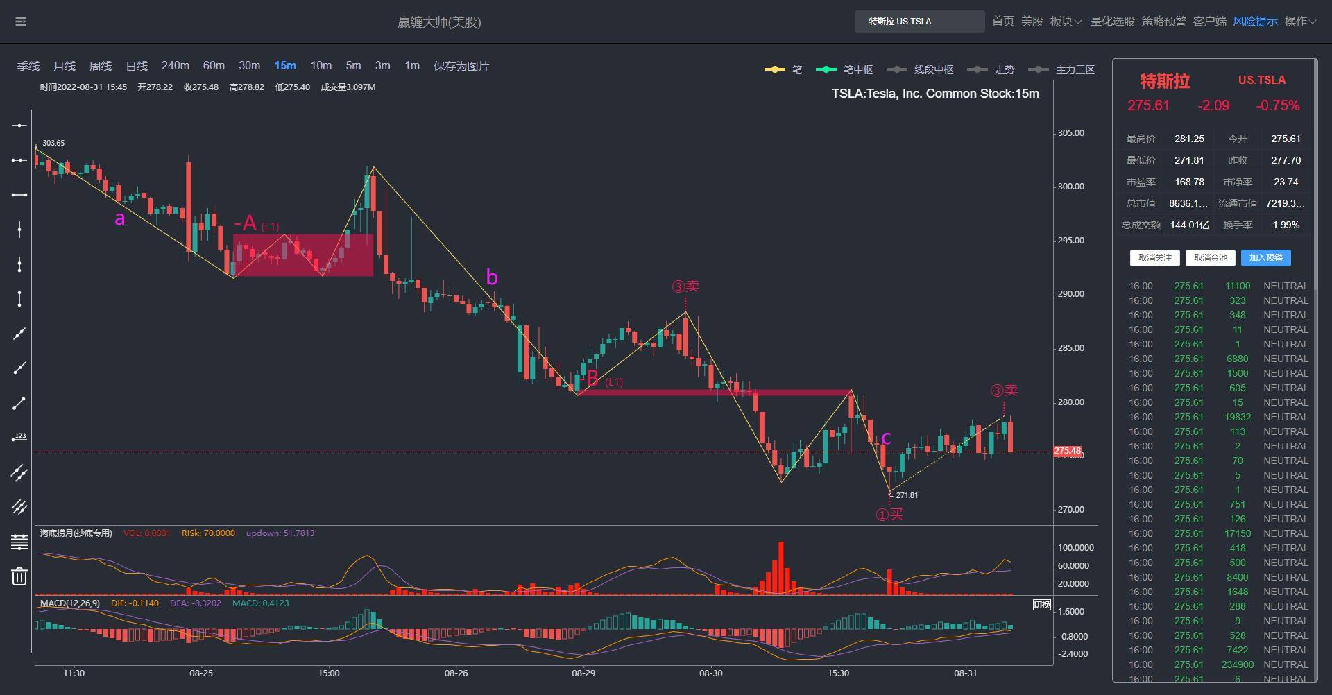Select the vertical segment drawing tool

(x=19, y=299)
